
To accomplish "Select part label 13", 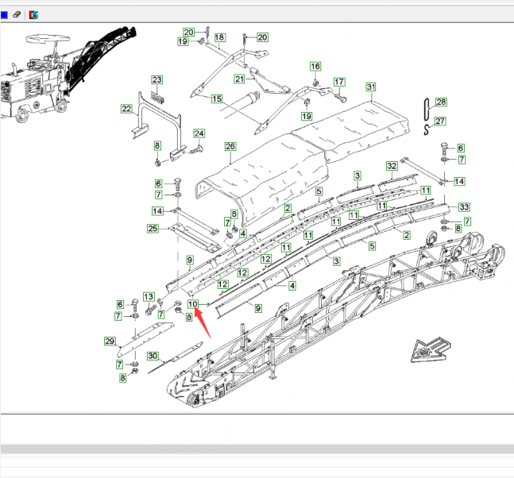I will click(x=148, y=297).
